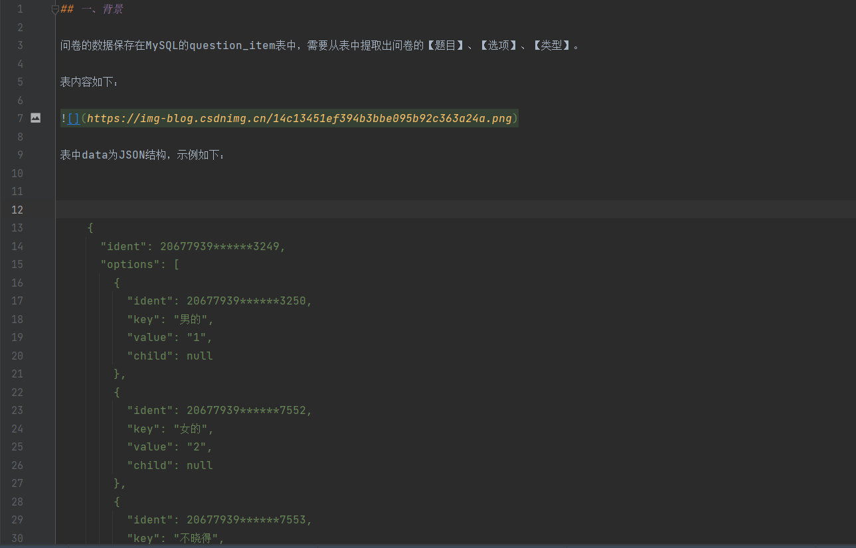Click "child": null on line 20

point(170,356)
